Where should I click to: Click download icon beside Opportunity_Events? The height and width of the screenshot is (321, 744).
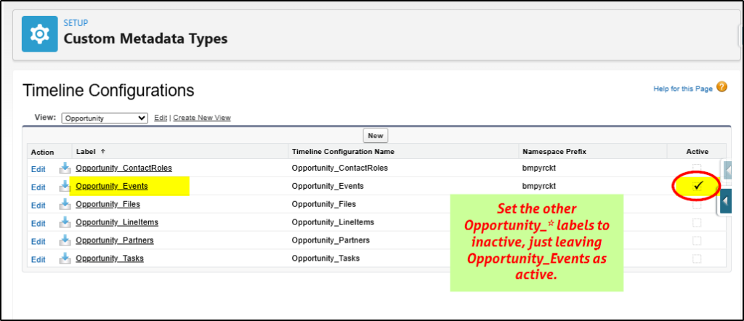click(65, 187)
